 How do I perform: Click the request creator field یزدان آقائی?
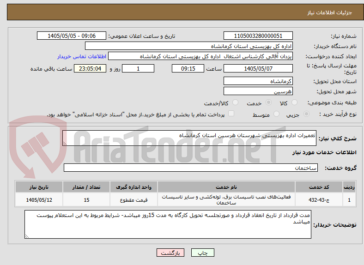200,56
